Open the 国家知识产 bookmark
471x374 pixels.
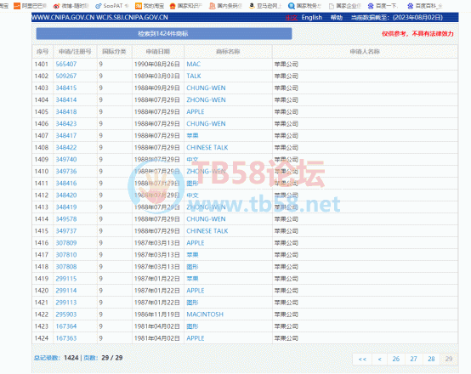[186, 6]
